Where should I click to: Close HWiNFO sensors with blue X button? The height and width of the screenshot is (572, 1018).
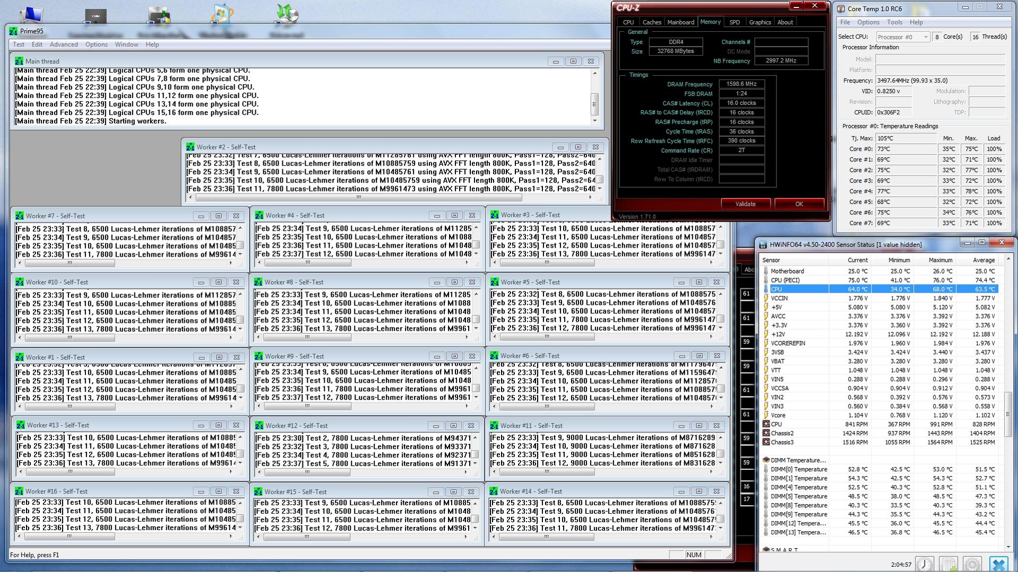tap(998, 565)
